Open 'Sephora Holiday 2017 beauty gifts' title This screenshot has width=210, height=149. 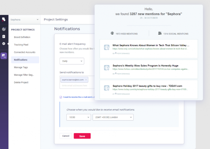[147, 86]
